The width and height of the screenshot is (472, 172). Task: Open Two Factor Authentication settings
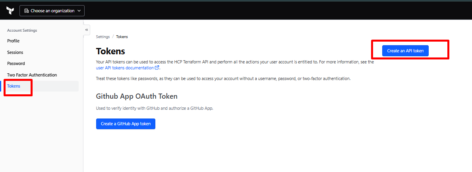click(32, 75)
